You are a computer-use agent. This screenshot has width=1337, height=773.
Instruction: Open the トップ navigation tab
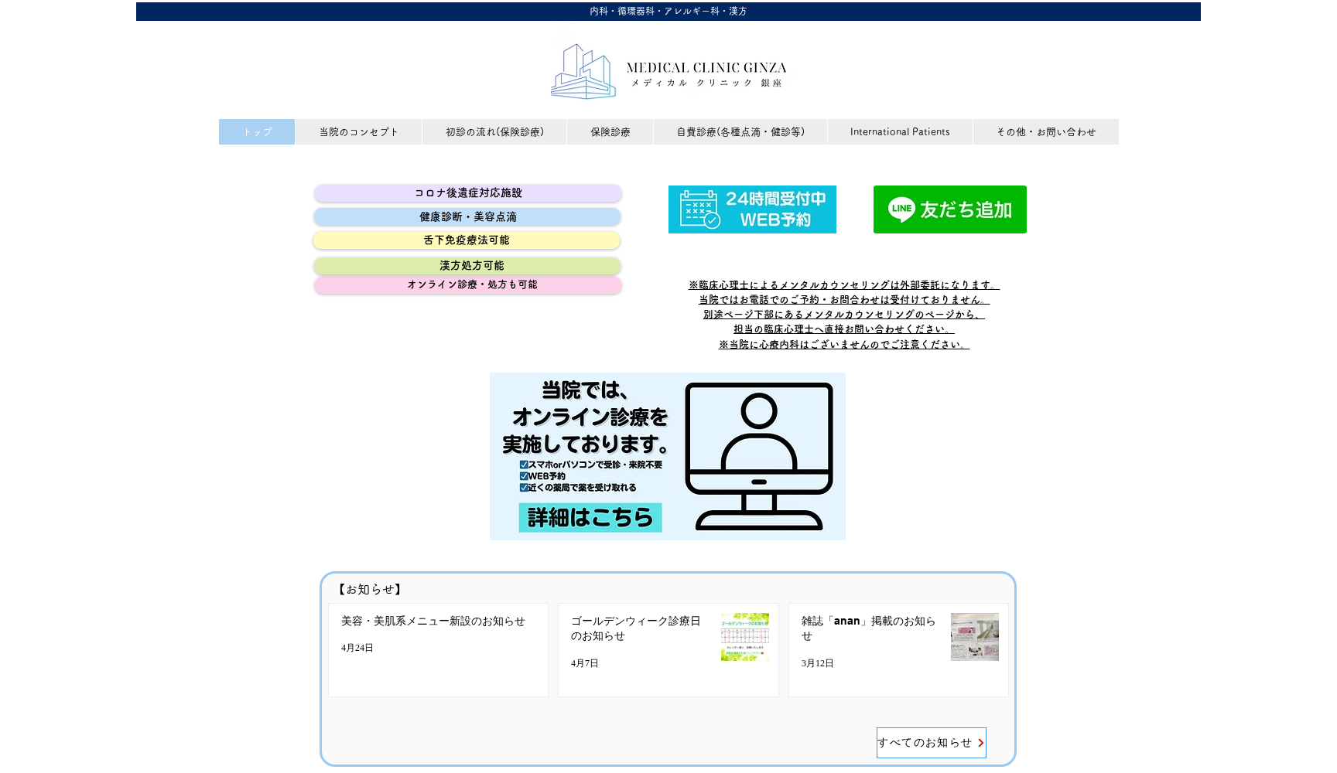point(257,132)
